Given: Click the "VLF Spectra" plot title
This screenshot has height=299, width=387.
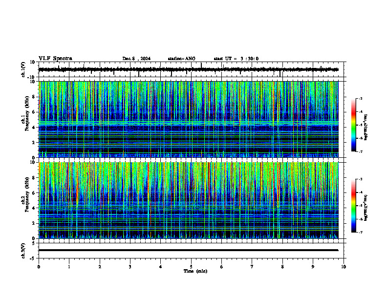Looking at the screenshot, I should tap(55, 59).
